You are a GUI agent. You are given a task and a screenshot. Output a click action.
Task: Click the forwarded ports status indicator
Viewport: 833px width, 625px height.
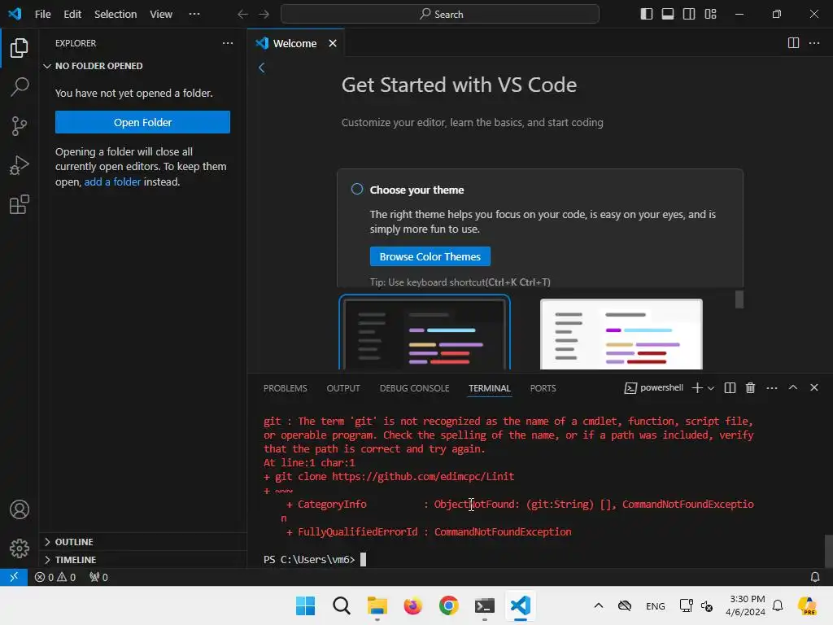(x=98, y=577)
